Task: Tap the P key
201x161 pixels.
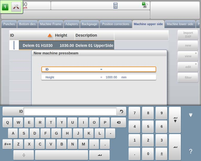Action: coord(105,123)
